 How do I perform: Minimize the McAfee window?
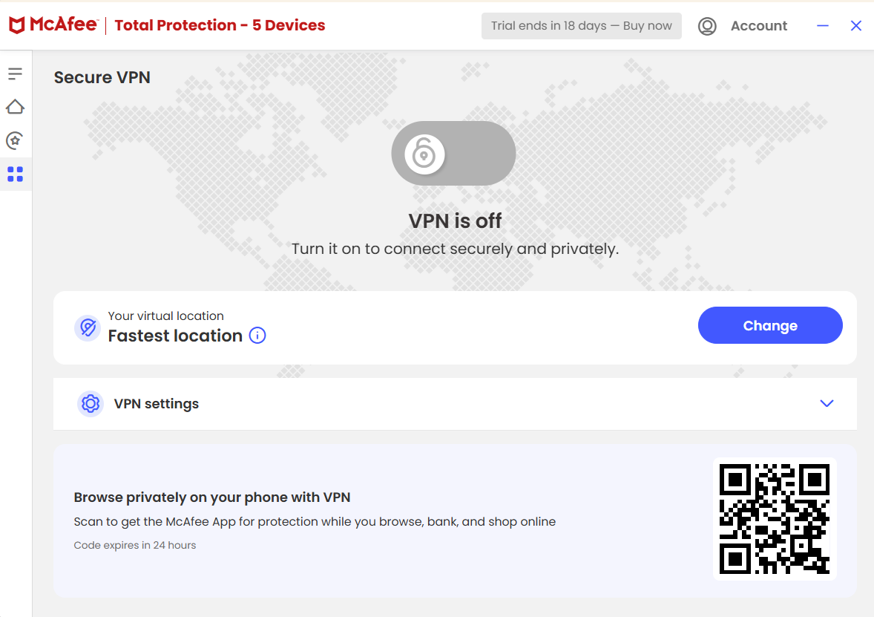tap(822, 26)
